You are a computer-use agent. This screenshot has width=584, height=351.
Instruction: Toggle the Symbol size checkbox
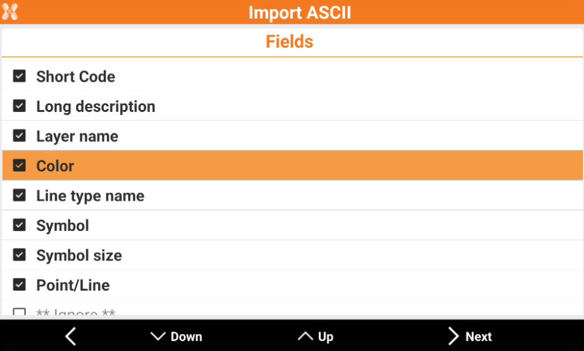(x=19, y=255)
